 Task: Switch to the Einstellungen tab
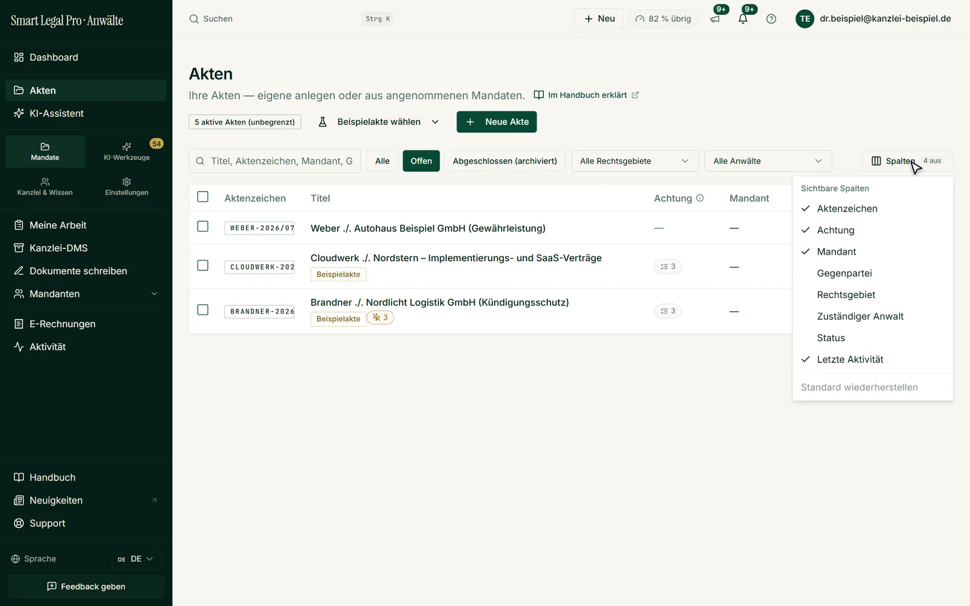(127, 187)
